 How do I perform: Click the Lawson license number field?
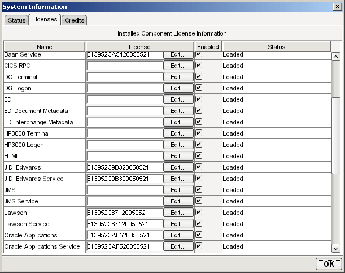tap(125, 213)
